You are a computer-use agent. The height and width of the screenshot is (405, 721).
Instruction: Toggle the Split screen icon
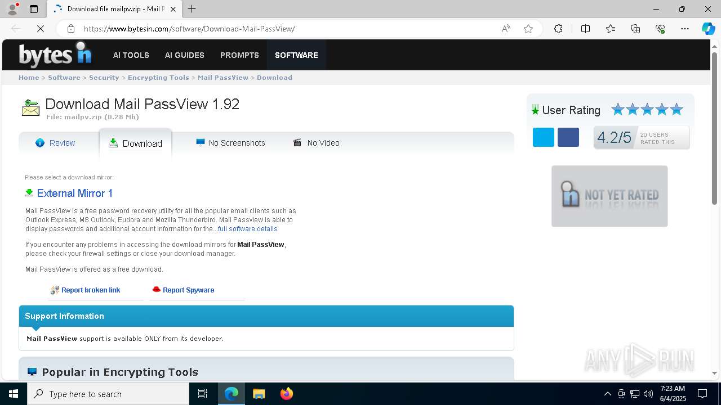tap(585, 29)
